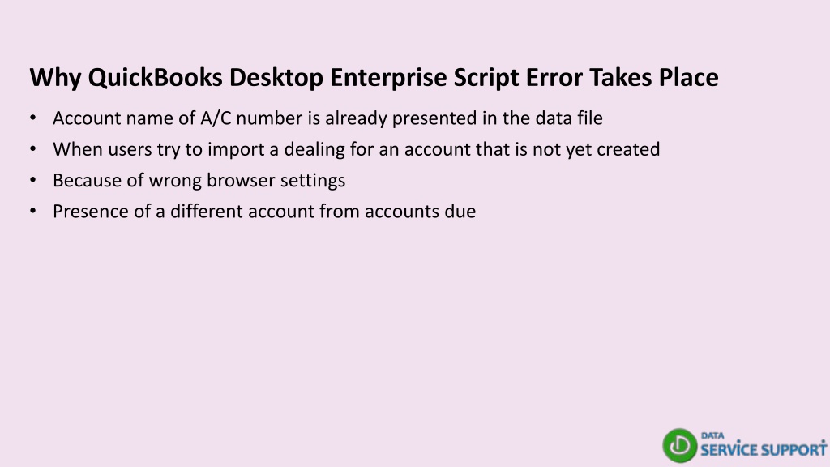Viewport: 830px width, 467px height.
Task: Select the bullet marker before 'Because of wrong'
Action: click(33, 181)
